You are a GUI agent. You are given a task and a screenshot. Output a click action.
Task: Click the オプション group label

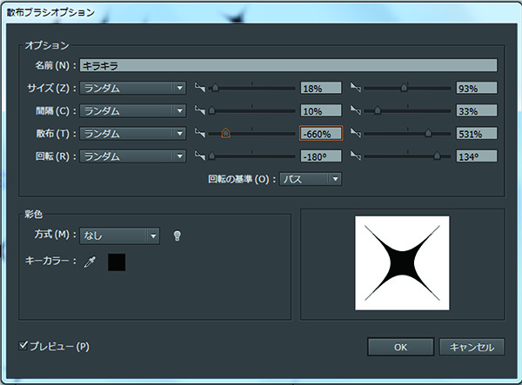[x=47, y=45]
